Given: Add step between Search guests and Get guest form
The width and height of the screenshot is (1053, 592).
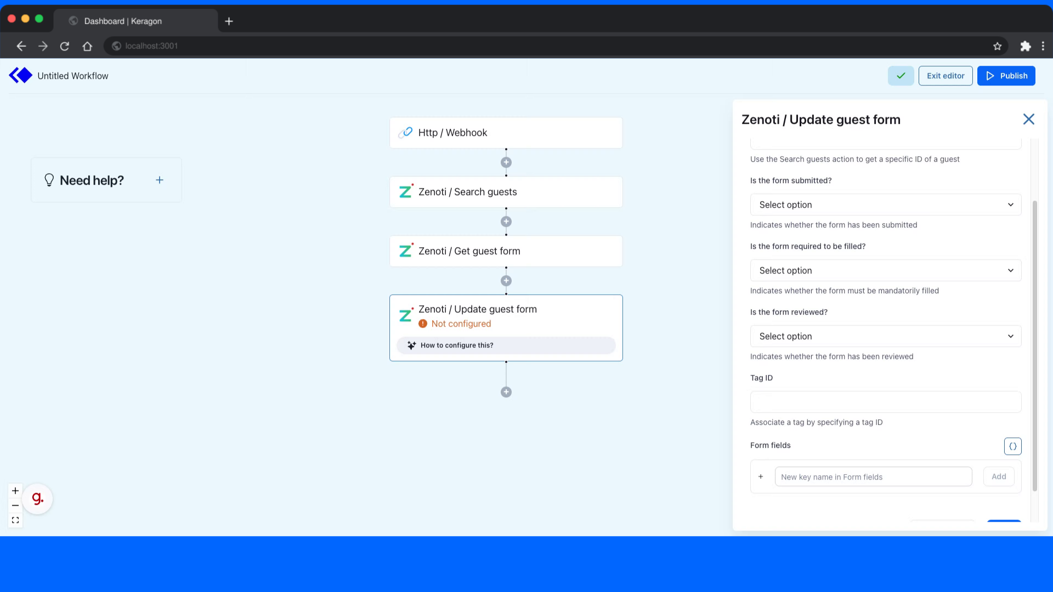Looking at the screenshot, I should coord(506,221).
